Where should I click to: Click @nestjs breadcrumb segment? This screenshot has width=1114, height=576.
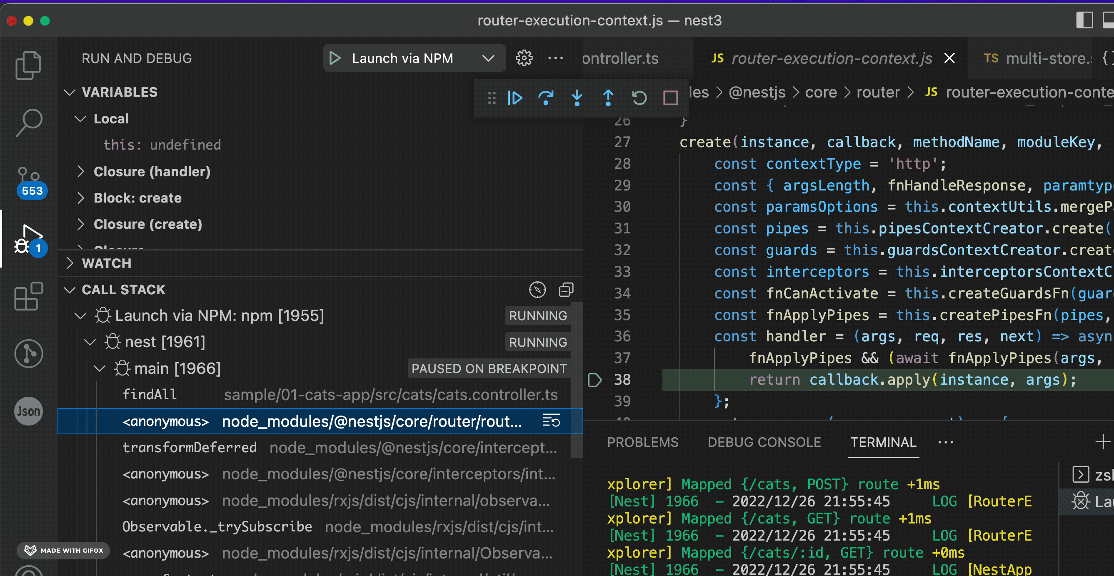pos(757,92)
